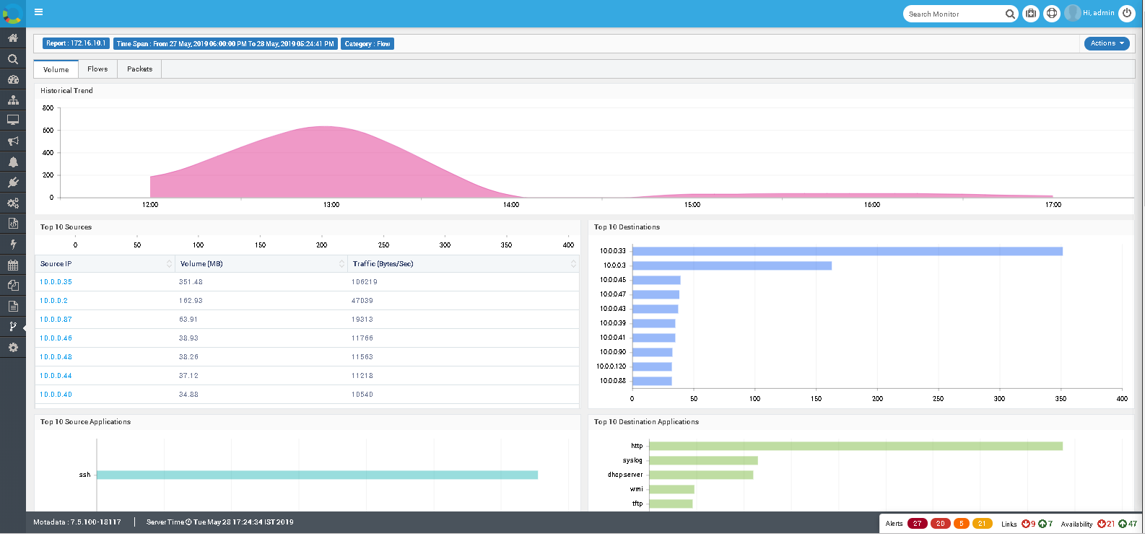Open the calendar scheduler icon in sidebar
The image size is (1145, 536).
point(13,265)
